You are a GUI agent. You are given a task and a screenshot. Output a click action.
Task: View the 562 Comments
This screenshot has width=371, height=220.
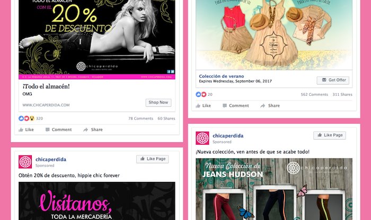pyautogui.click(x=314, y=95)
